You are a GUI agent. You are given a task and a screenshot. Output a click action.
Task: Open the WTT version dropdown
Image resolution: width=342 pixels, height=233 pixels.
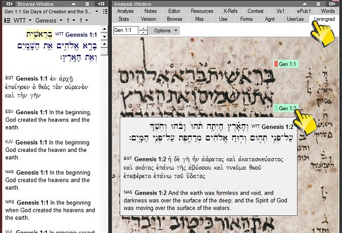point(30,21)
